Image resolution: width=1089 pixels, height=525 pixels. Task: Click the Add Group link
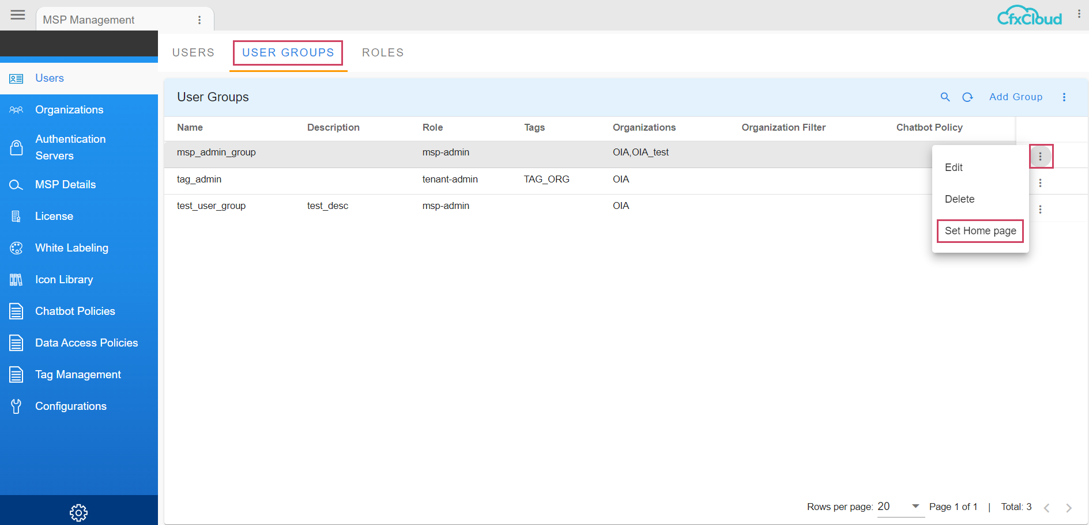pos(1015,97)
